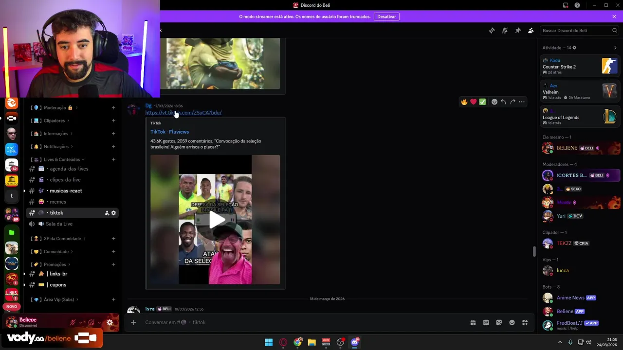Viewport: 623px width, 350px height.
Task: Click invite people icon on tiktok channel
Action: tap(107, 213)
